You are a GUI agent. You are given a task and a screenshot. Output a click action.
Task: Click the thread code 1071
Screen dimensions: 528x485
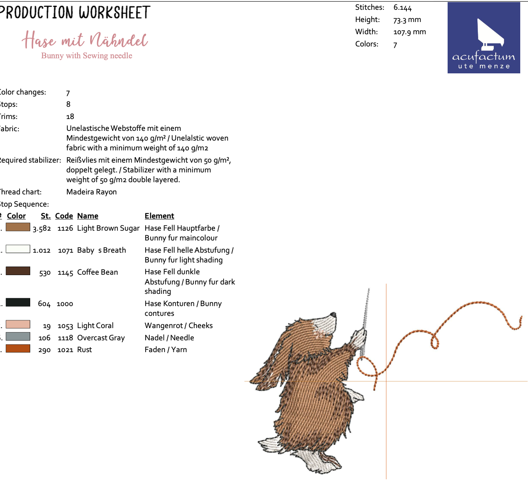(x=66, y=250)
